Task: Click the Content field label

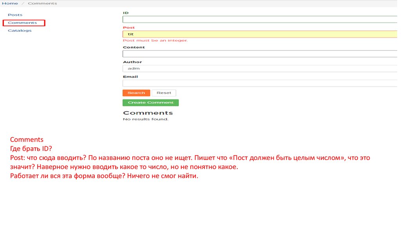Action: pyautogui.click(x=134, y=47)
